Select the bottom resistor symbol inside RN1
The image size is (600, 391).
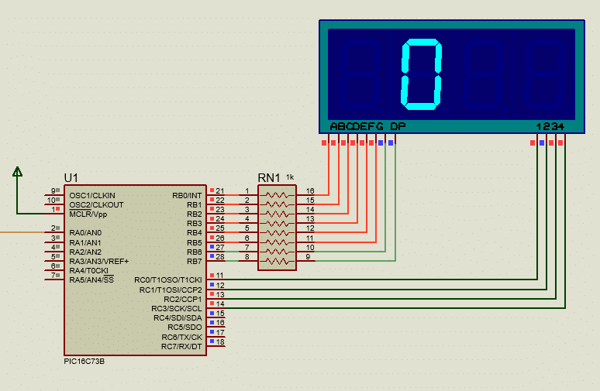point(277,262)
